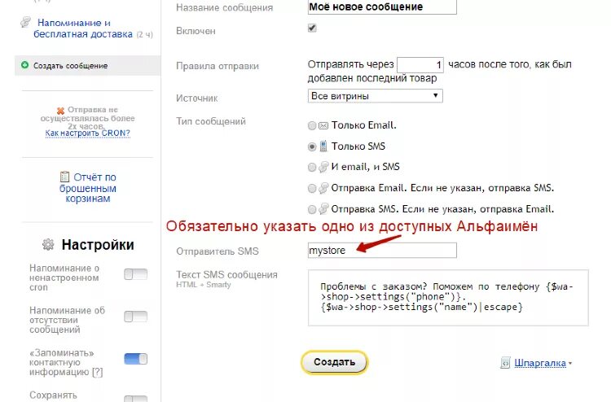
Task: Click the clipboard icon next to Отчёт по брошенным корзинам
Action: point(64,177)
